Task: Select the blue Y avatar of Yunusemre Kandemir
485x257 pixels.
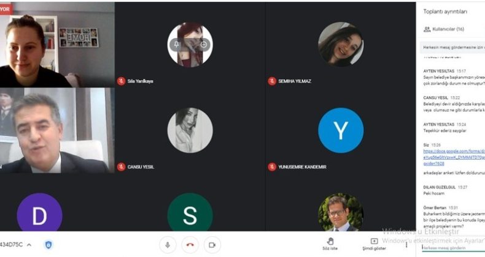Action: 341,130
